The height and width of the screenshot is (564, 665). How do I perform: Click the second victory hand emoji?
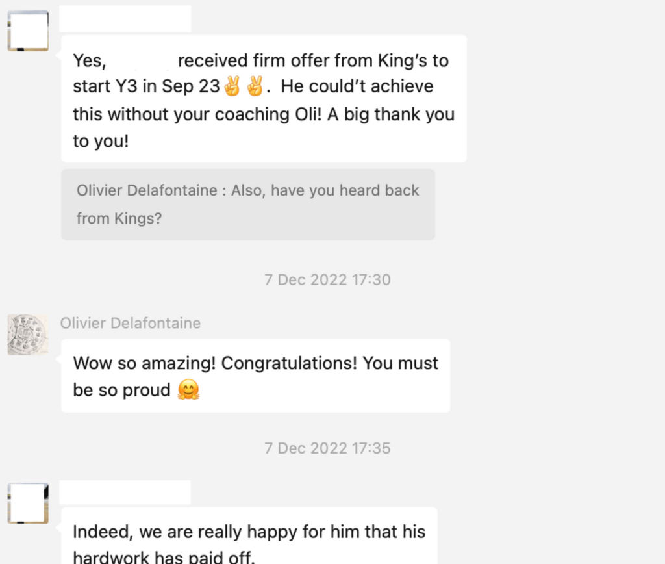click(254, 87)
